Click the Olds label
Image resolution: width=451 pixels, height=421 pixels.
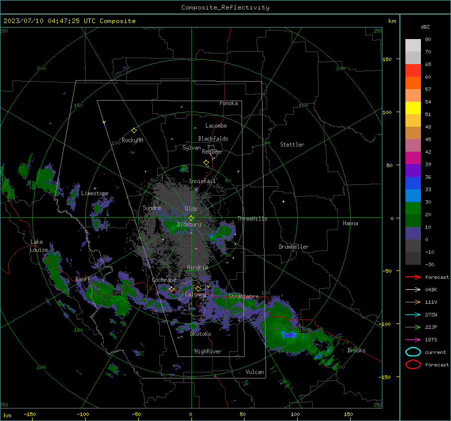point(191,209)
